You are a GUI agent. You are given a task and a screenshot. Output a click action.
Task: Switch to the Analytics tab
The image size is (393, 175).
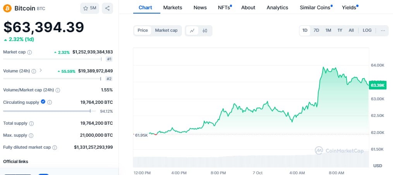277,7
